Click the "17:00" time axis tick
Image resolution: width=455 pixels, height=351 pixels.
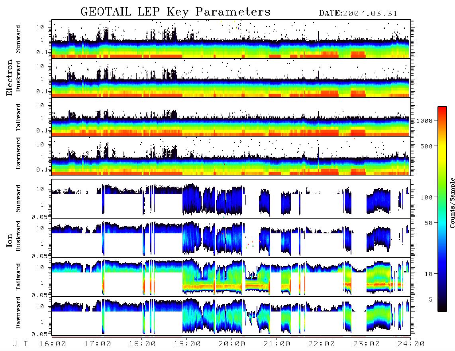coord(98,344)
